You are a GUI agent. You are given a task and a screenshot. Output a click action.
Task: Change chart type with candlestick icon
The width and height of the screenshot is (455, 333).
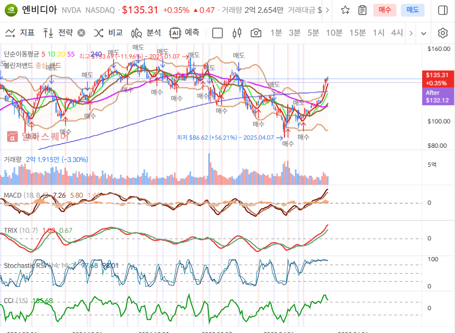tap(237, 33)
